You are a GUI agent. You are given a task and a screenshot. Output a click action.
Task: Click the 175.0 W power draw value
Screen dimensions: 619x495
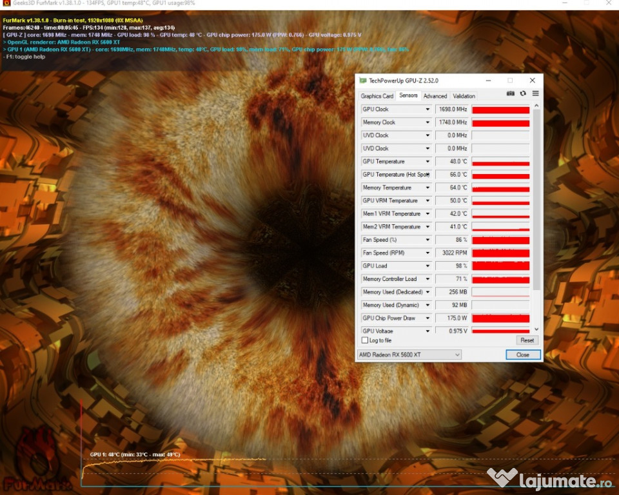pyautogui.click(x=452, y=318)
